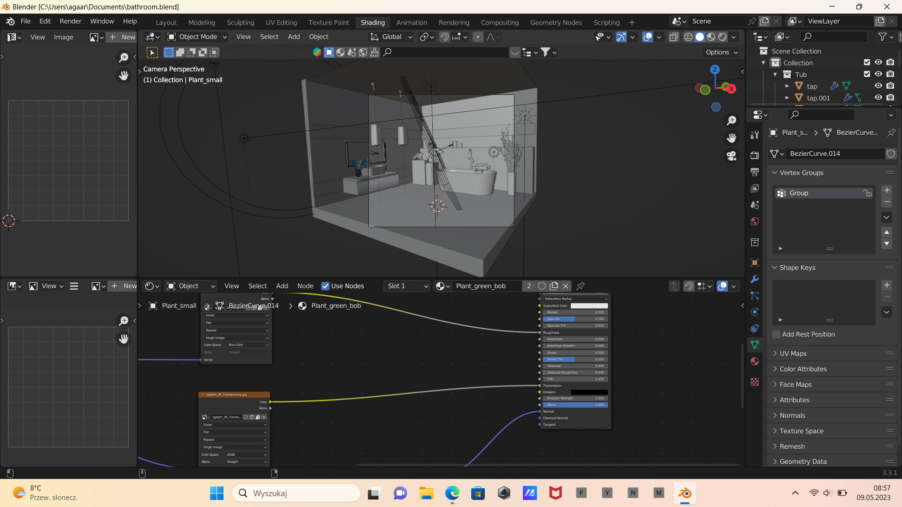This screenshot has width=902, height=507.
Task: Toggle X-ray display in viewport header
Action: click(x=674, y=37)
